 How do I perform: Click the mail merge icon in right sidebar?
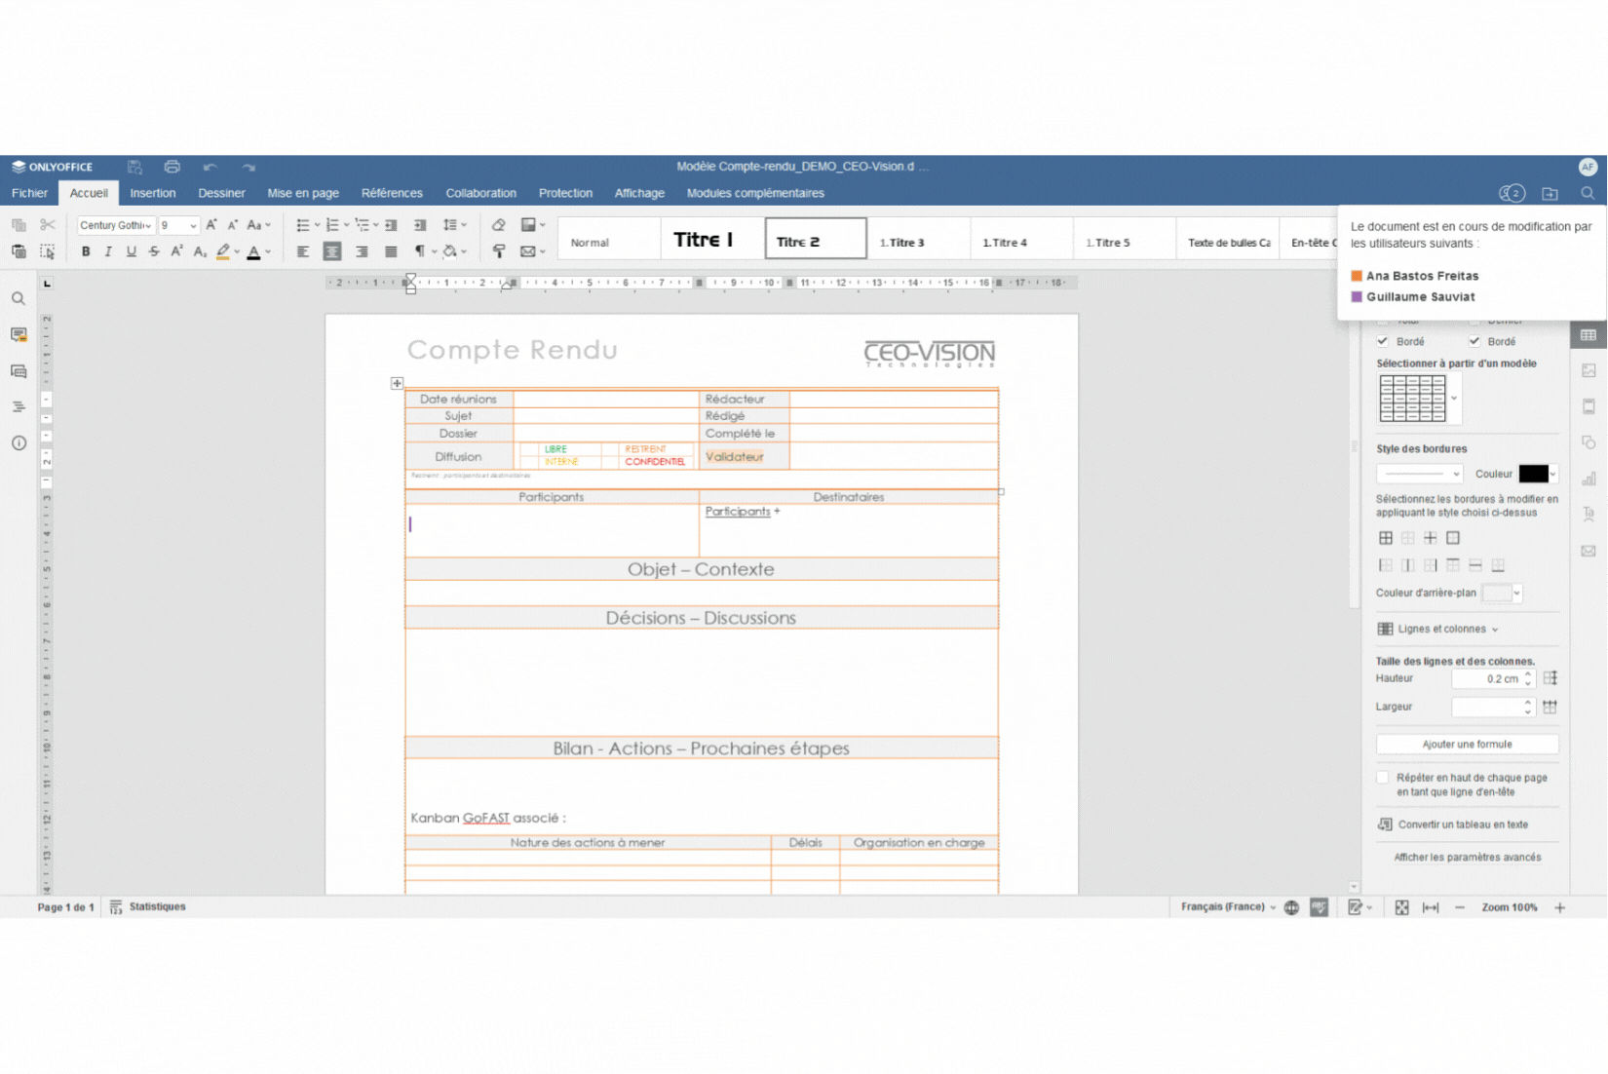coord(1589,551)
